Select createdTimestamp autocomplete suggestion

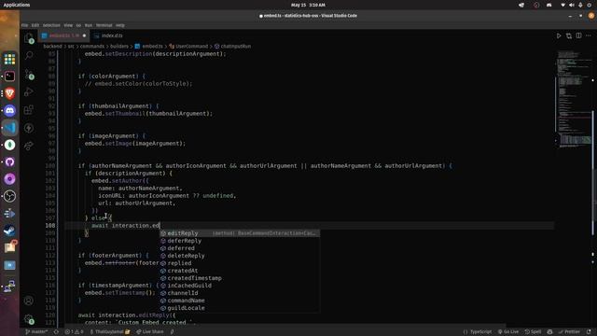click(240, 278)
